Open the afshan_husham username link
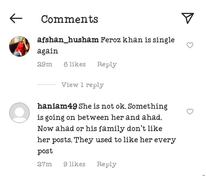This screenshot has height=176, width=206. (x=68, y=40)
